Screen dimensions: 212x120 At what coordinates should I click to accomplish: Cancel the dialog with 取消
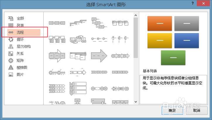point(197,111)
